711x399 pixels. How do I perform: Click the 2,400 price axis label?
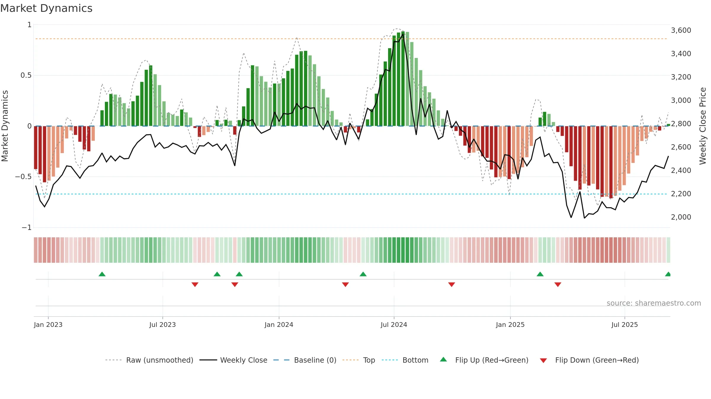pos(681,170)
